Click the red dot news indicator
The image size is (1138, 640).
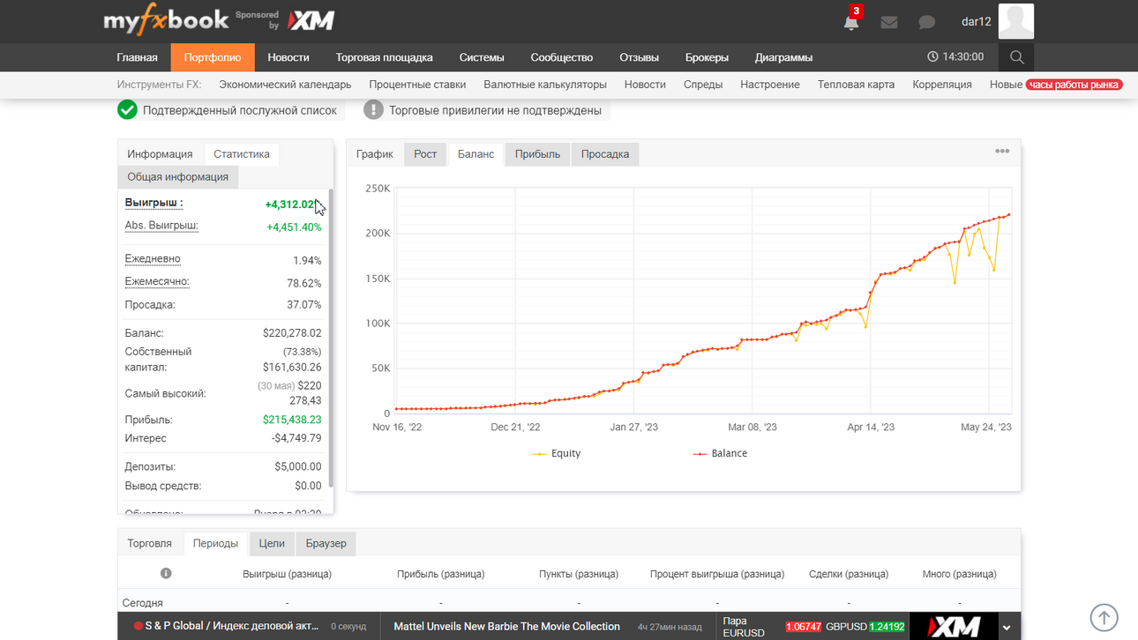tap(139, 626)
